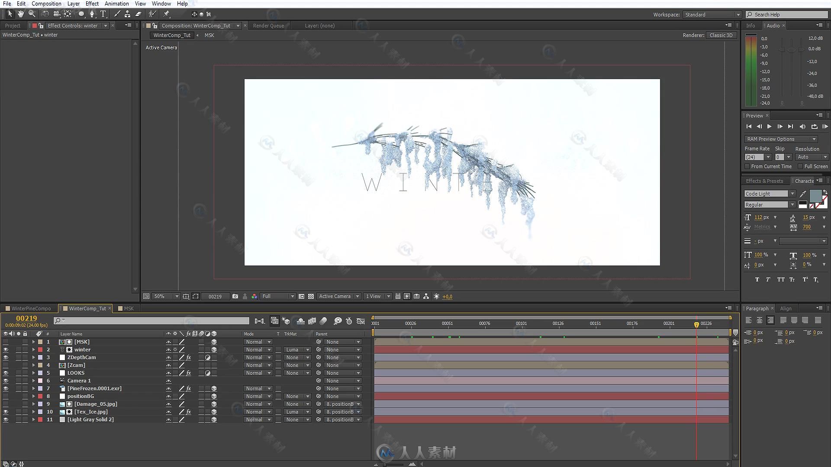Jump to the first frame

coord(749,127)
